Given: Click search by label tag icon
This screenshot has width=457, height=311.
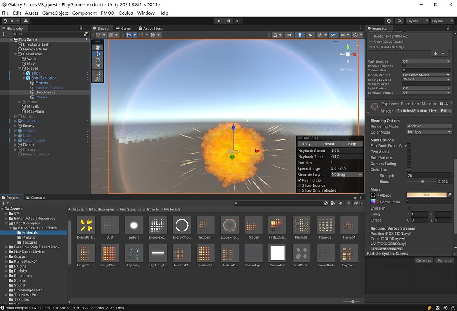Looking at the screenshot, I should point(340,203).
